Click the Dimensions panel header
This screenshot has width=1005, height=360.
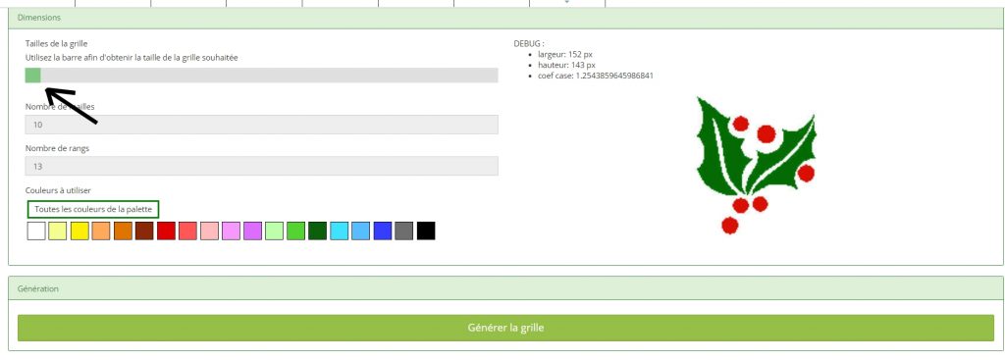505,18
